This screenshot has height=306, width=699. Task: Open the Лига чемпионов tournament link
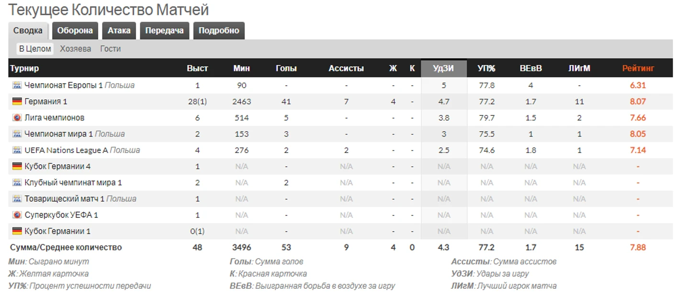pyautogui.click(x=55, y=118)
